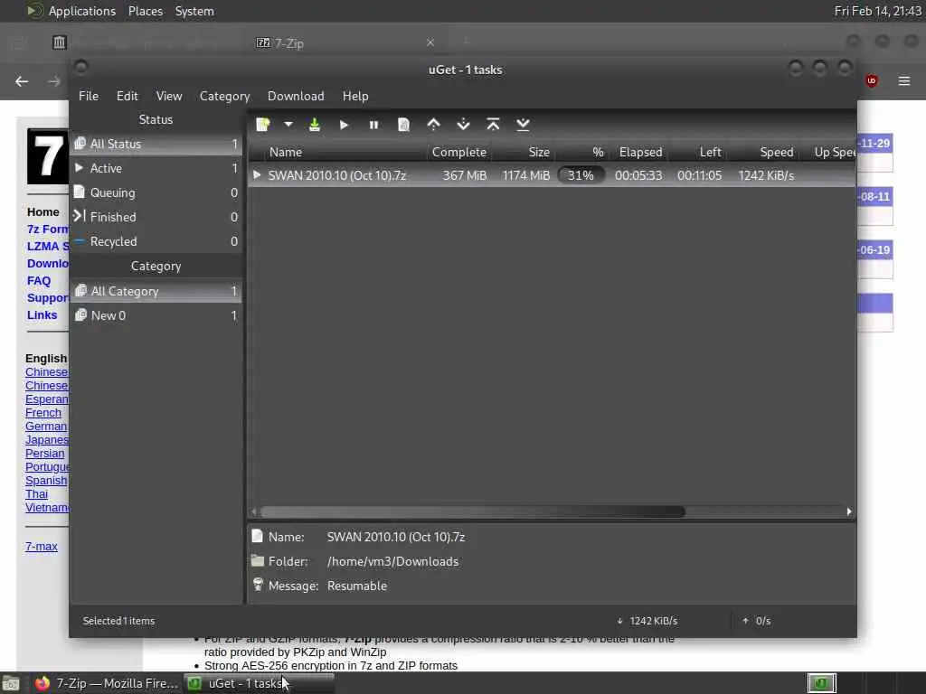This screenshot has width=926, height=694.
Task: Click the green save/grab clipboard download icon
Action: point(314,125)
